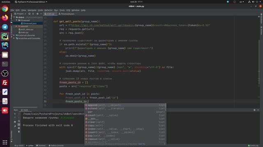The width and height of the screenshot is (263, 147).
Task: Open the File menu
Action: [x=12, y=10]
